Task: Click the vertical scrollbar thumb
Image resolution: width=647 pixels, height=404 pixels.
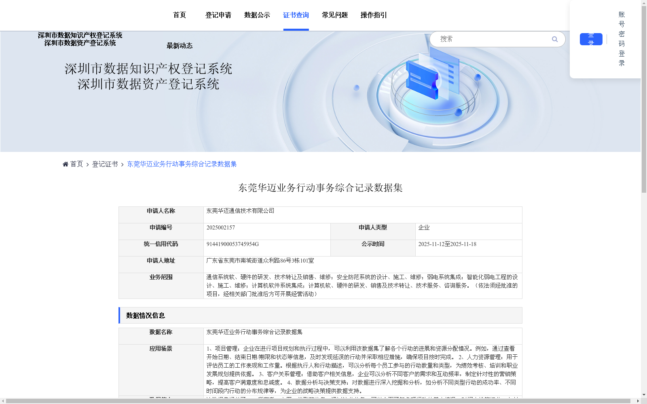Action: pyautogui.click(x=644, y=99)
